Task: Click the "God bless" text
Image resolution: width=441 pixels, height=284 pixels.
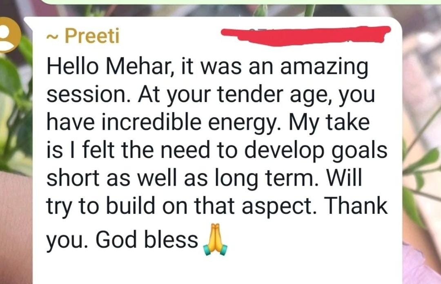Action: [147, 241]
